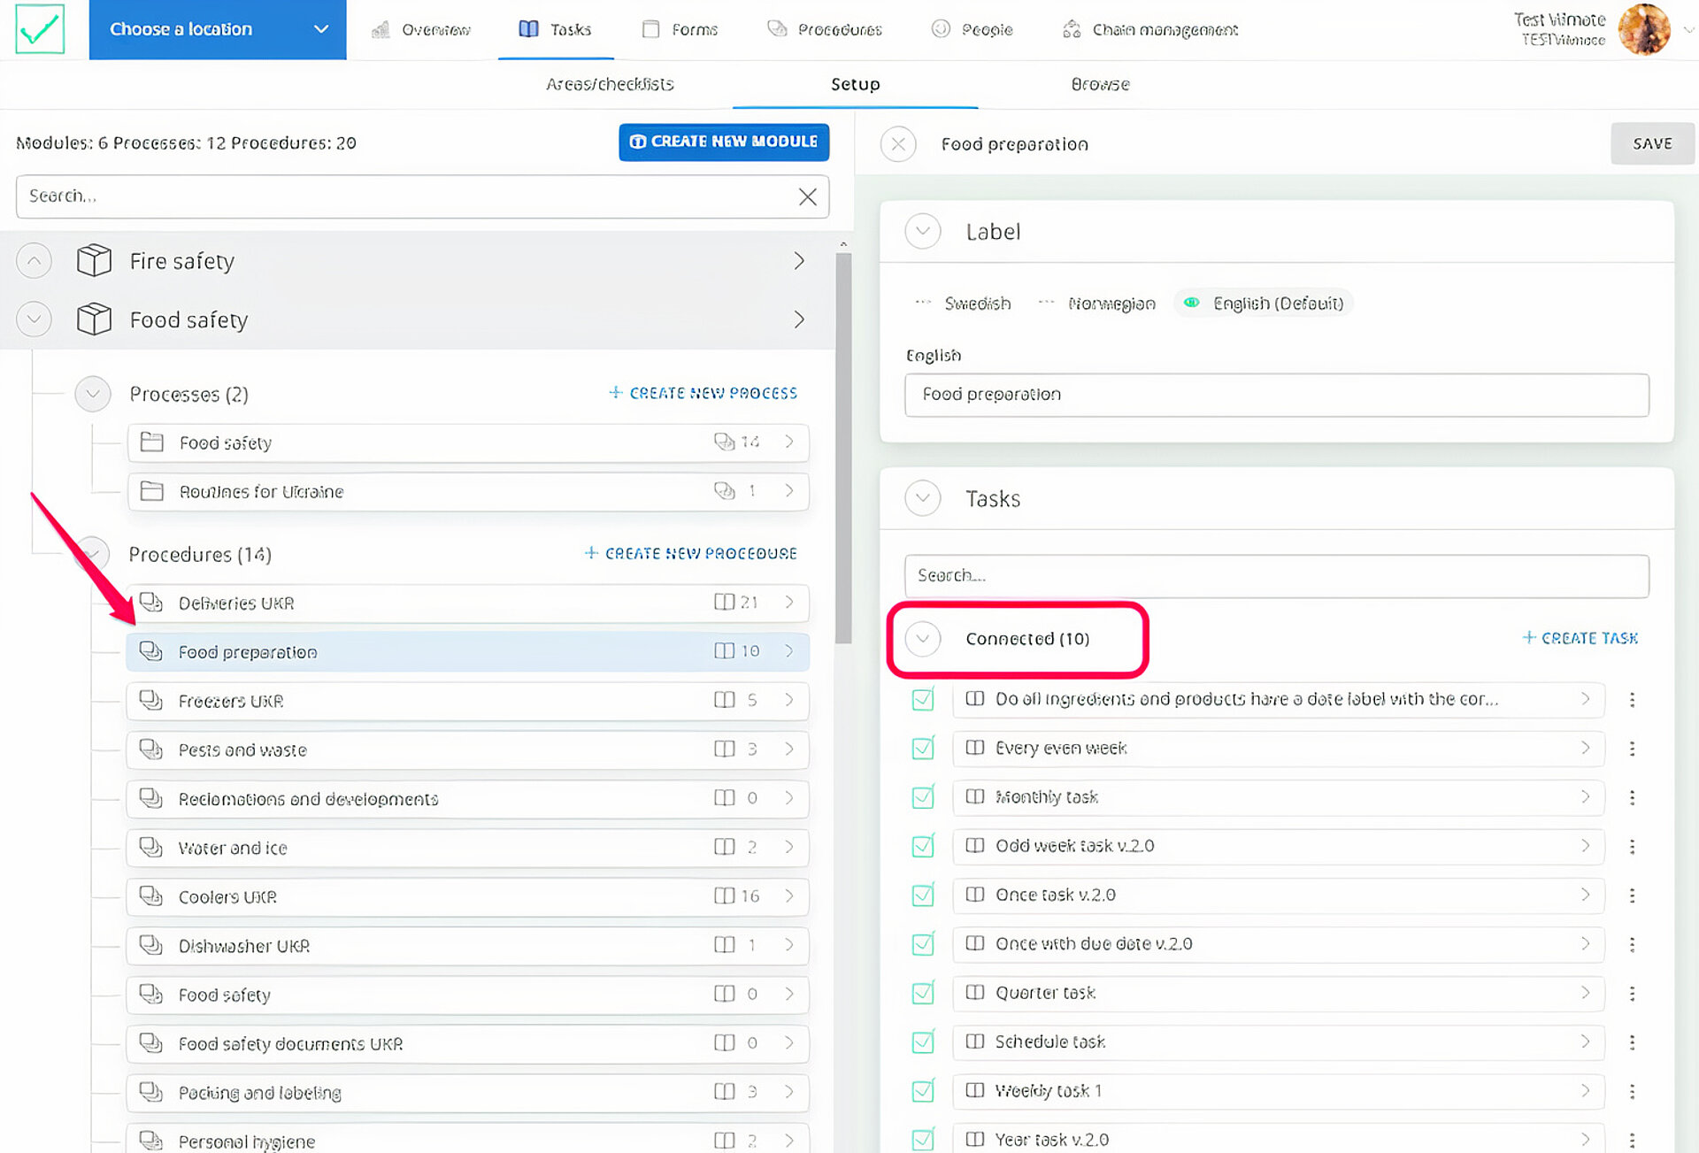Close the Food preparation panel with X
This screenshot has height=1153, width=1699.
tap(898, 143)
